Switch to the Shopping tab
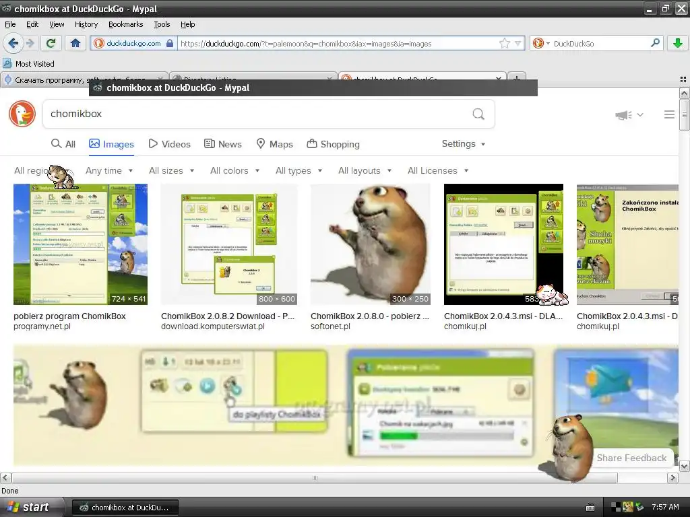 coord(333,144)
